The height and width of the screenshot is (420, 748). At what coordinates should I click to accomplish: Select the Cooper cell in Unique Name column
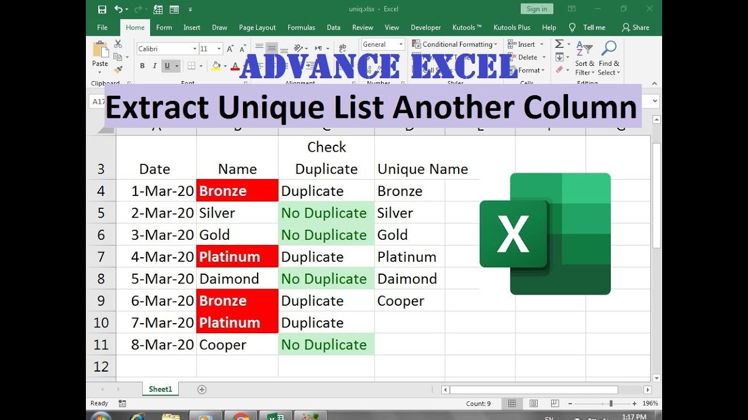(410, 300)
